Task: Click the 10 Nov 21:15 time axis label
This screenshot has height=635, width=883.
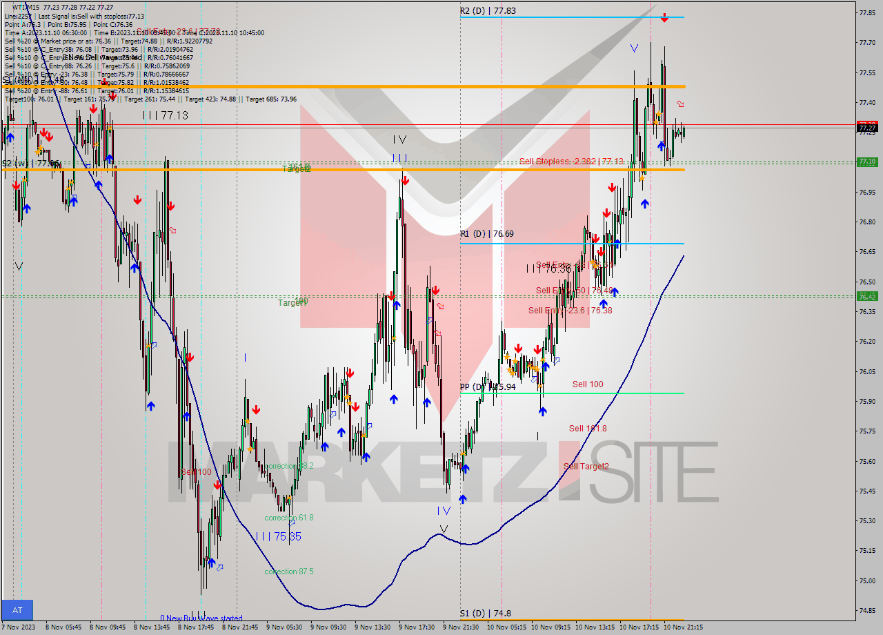Action: point(683,627)
